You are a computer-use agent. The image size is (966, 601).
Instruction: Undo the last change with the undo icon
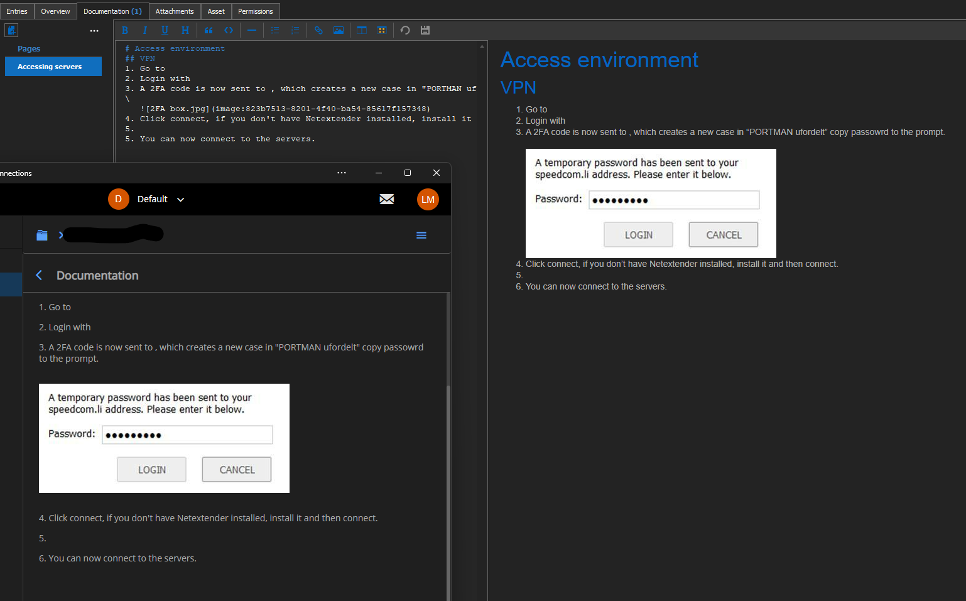click(x=405, y=30)
